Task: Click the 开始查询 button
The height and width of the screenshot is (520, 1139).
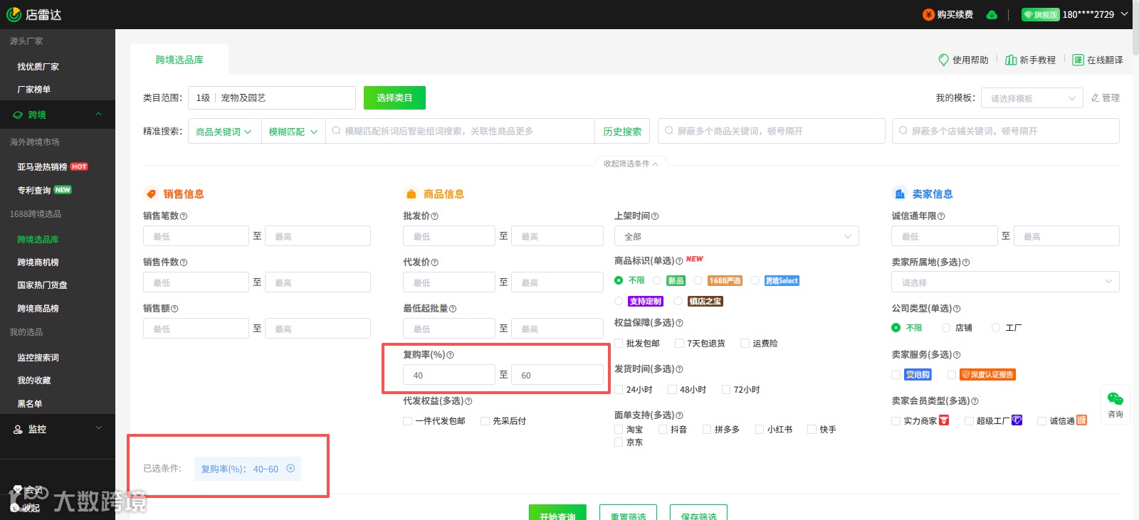Action: pyautogui.click(x=557, y=512)
